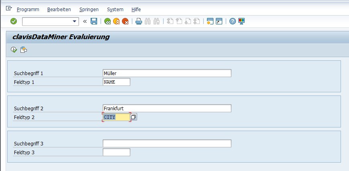This screenshot has width=349, height=171.
Task: Open the System menu
Action: 115,10
